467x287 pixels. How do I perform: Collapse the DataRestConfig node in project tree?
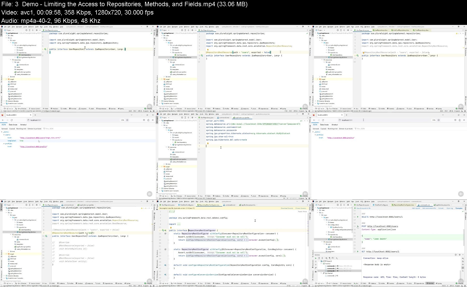tap(329, 227)
